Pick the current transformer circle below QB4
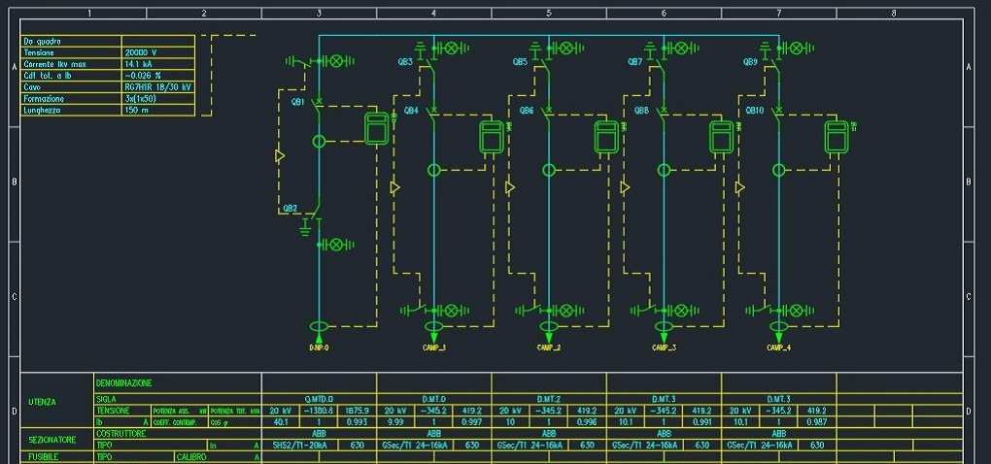Screen dimensions: 991x464 point(433,170)
